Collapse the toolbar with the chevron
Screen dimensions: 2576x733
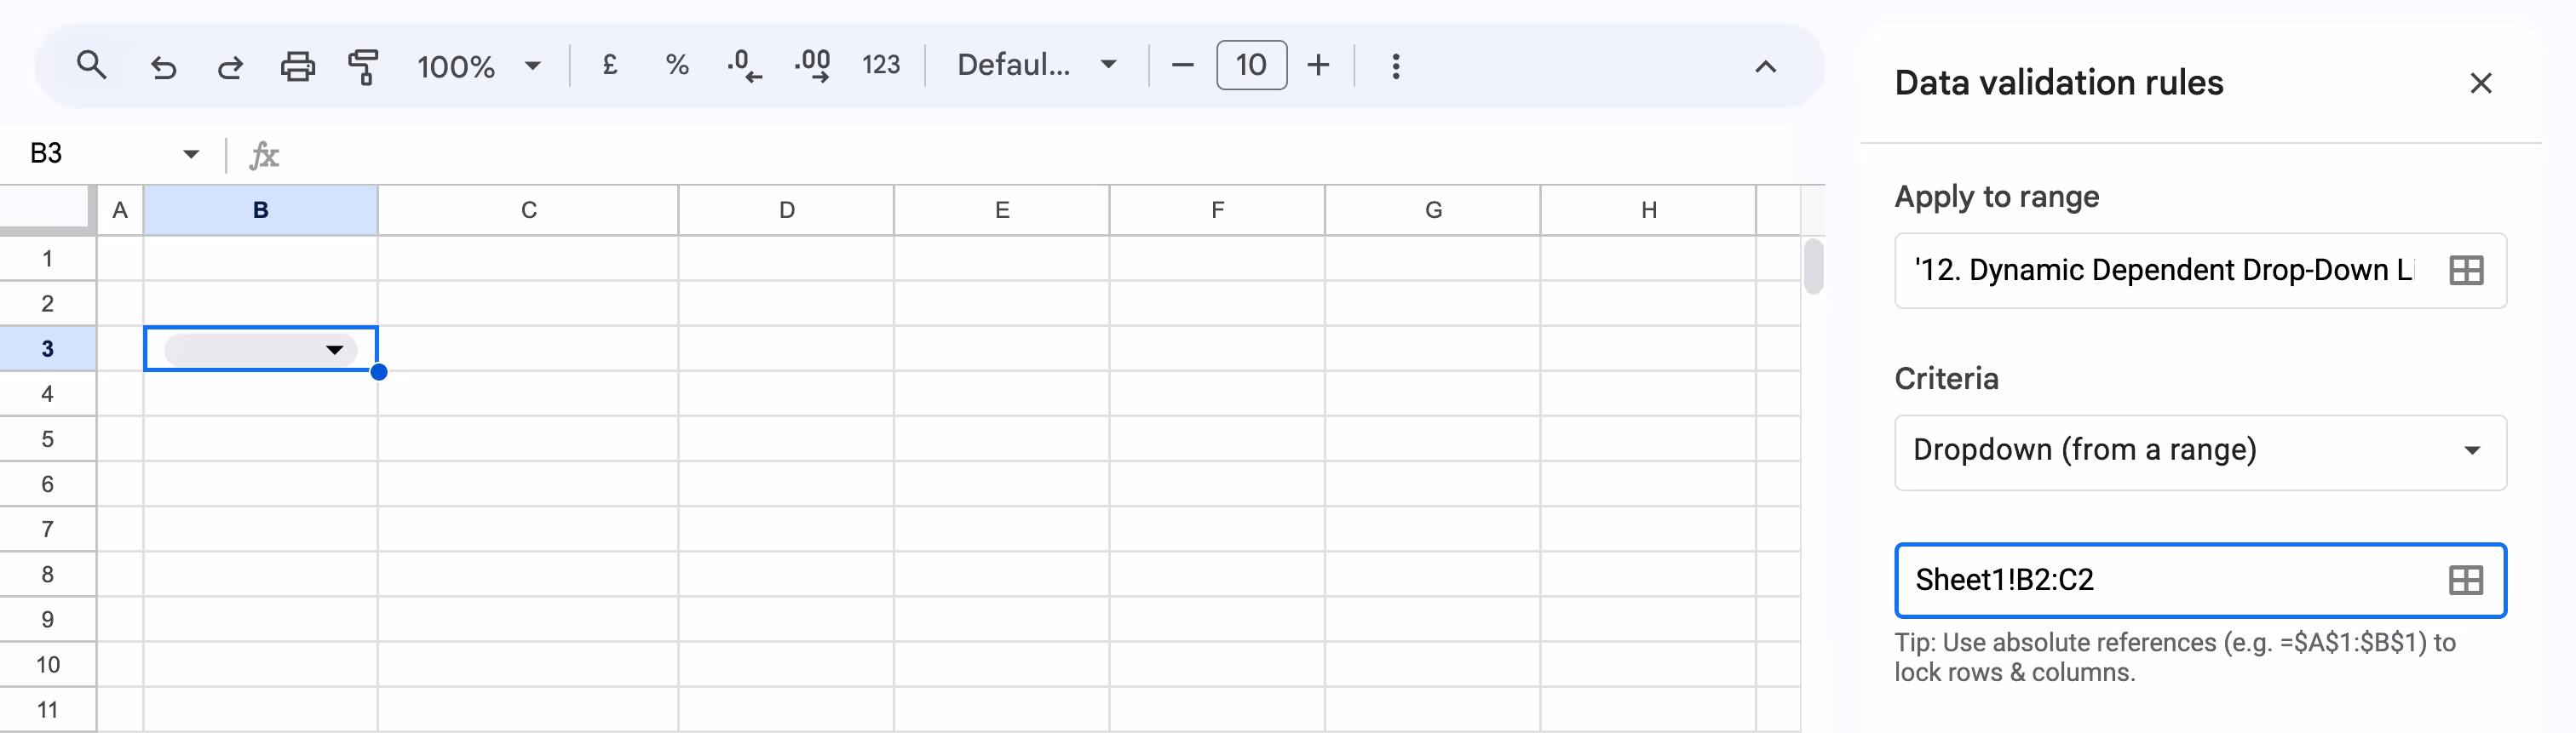click(x=1765, y=67)
